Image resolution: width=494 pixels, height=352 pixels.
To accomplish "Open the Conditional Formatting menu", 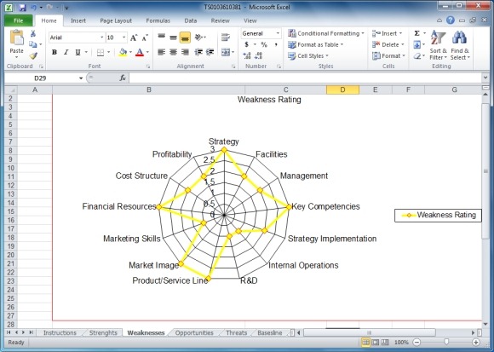I will [325, 33].
